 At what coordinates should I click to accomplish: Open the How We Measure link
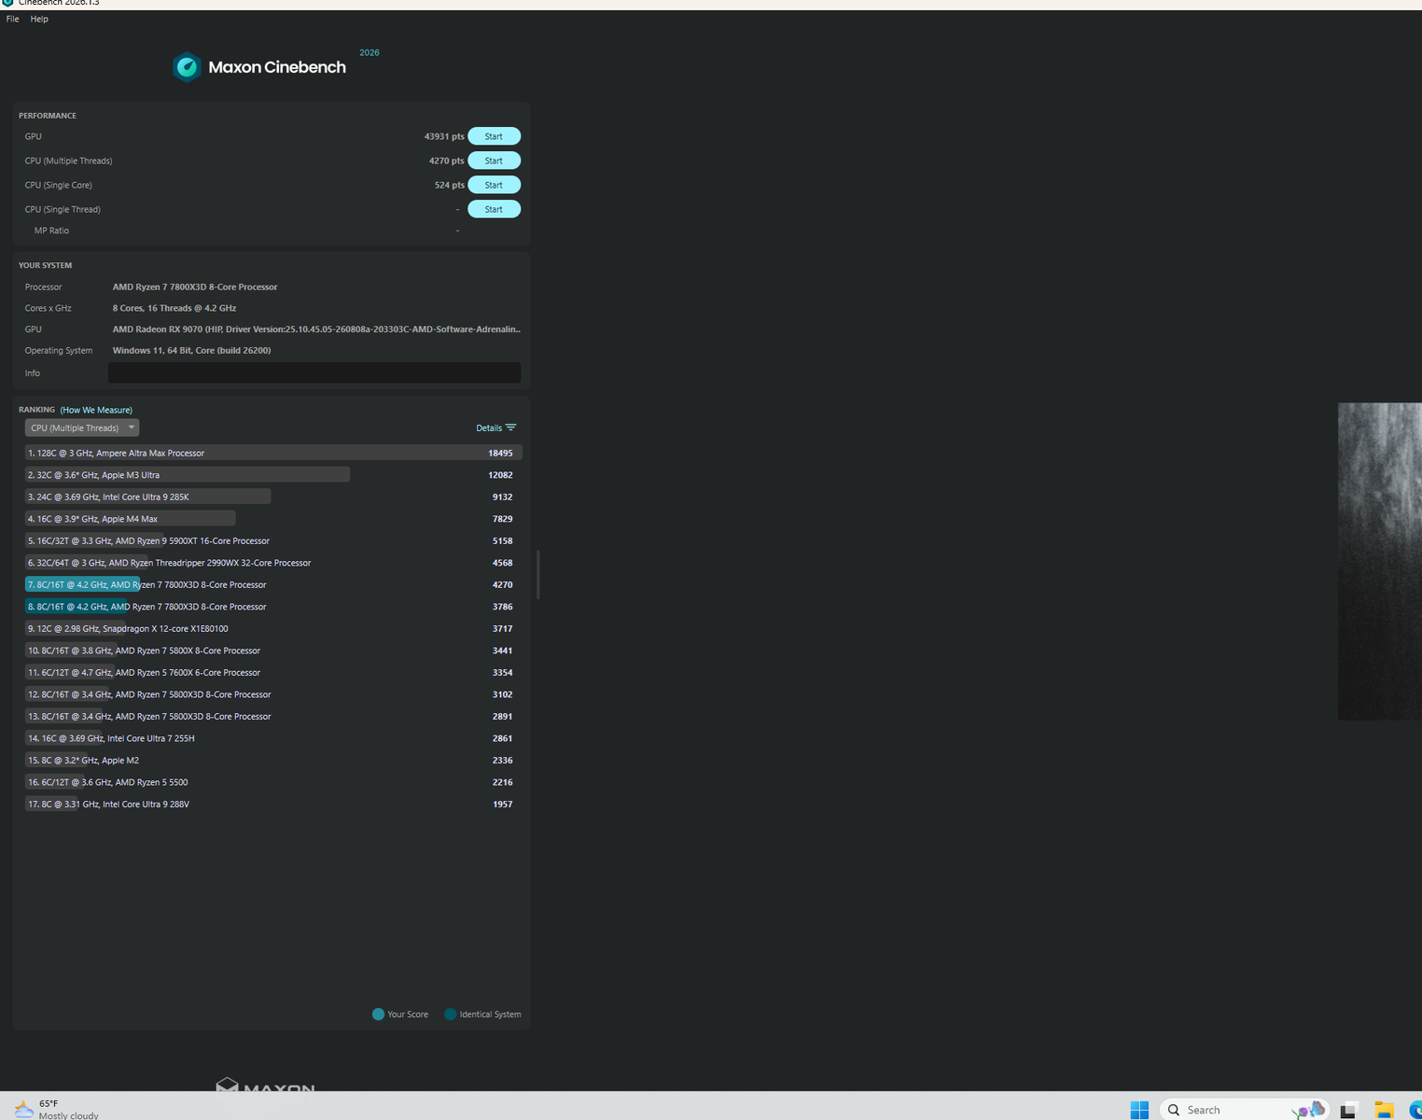coord(96,410)
